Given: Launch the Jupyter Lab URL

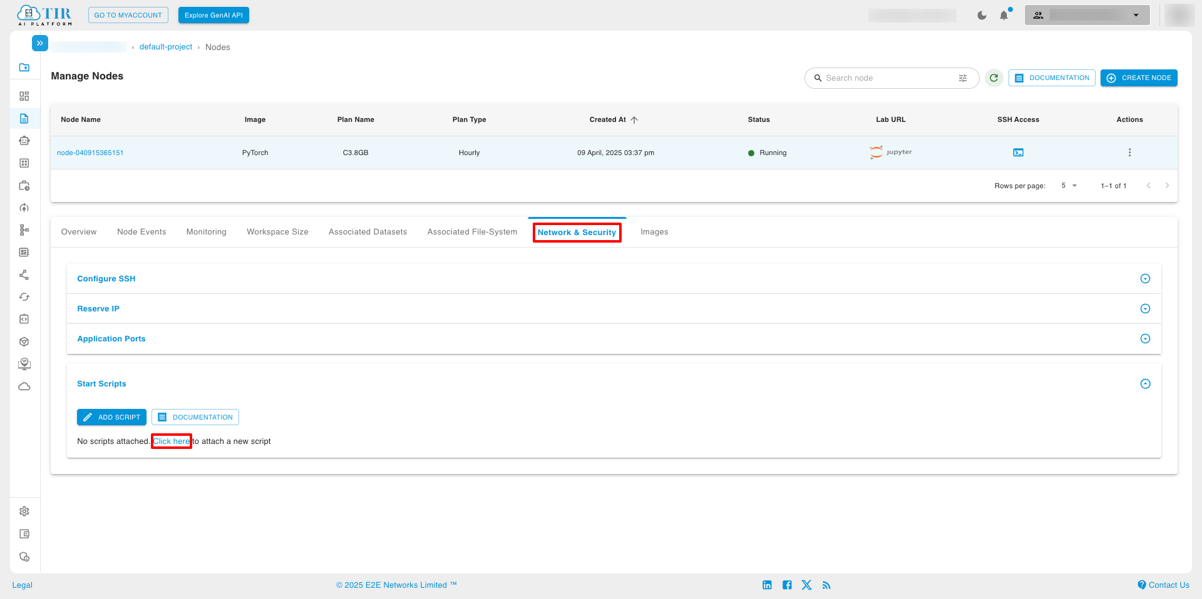Looking at the screenshot, I should (x=890, y=153).
